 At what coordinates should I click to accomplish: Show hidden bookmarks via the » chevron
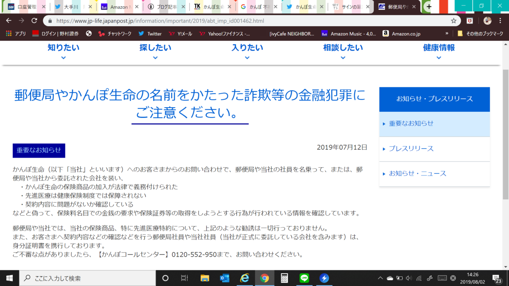point(447,33)
